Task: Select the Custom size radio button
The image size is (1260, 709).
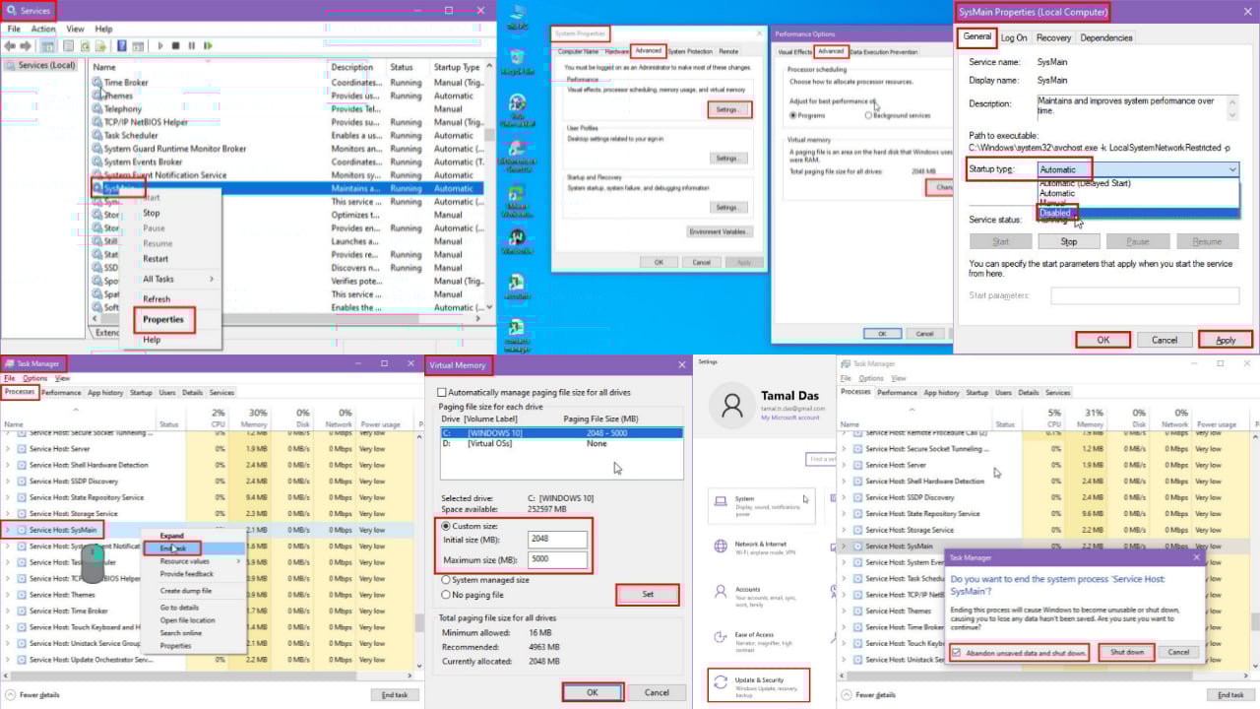Action: click(446, 526)
